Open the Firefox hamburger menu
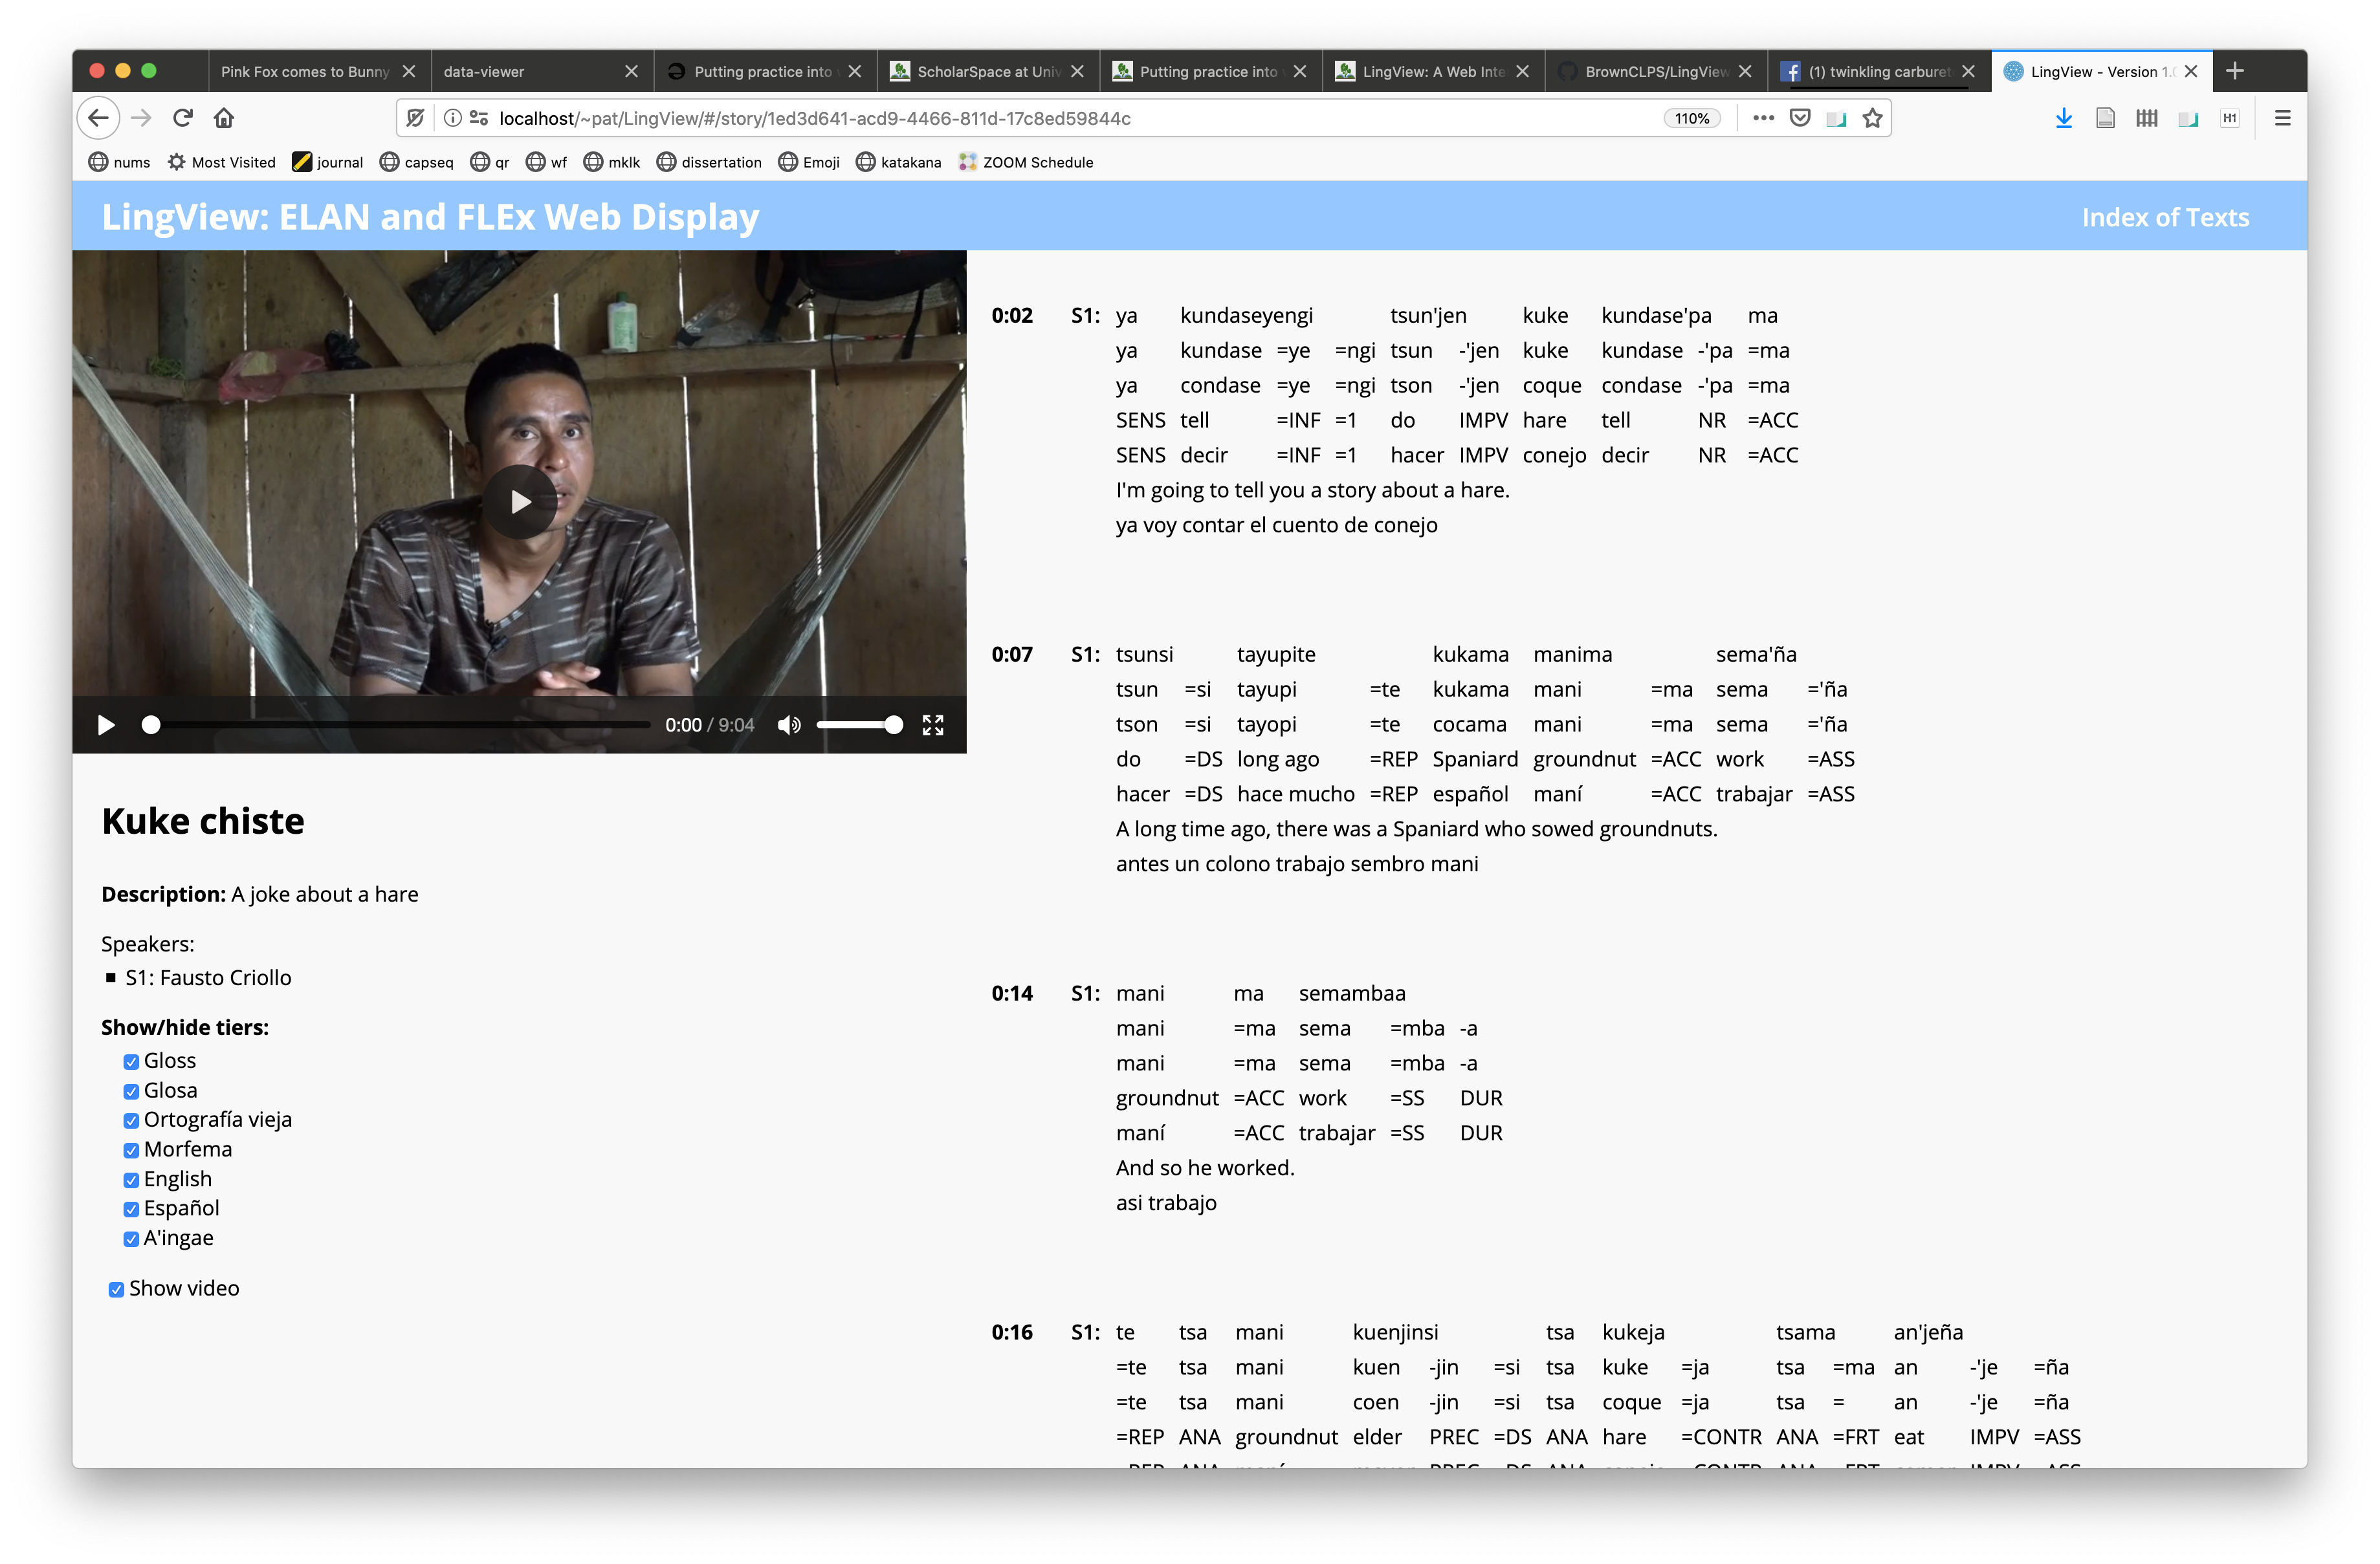The width and height of the screenshot is (2380, 1564). tap(2282, 118)
